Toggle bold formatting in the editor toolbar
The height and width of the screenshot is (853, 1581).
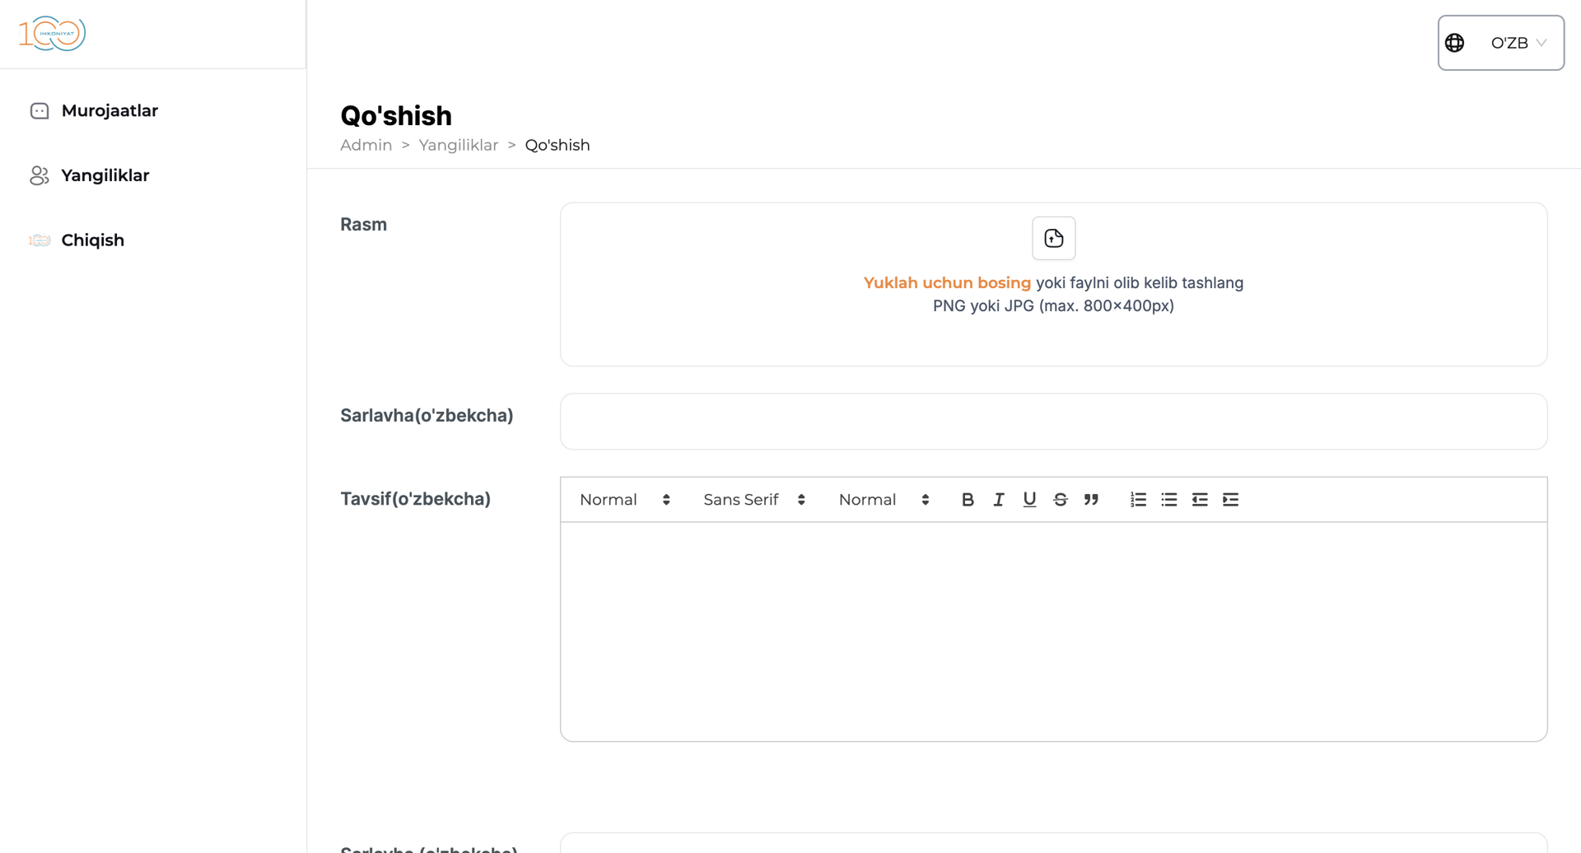tap(968, 500)
